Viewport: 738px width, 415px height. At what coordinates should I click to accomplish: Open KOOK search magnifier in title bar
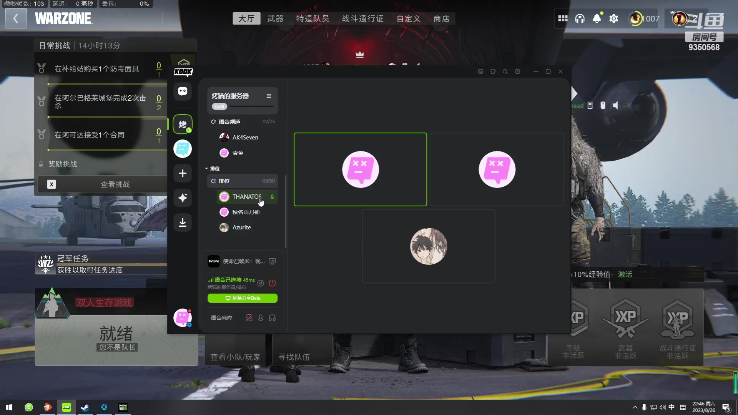tap(505, 72)
